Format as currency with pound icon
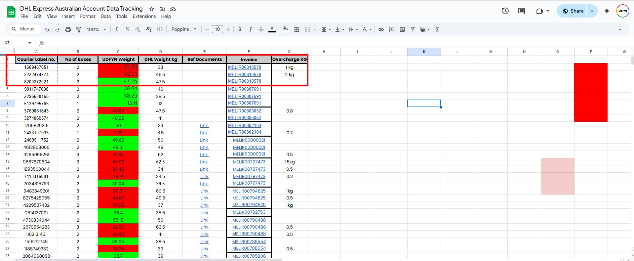 click(x=117, y=29)
